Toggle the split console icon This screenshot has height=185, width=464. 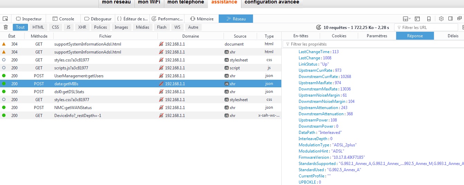[x=417, y=19]
